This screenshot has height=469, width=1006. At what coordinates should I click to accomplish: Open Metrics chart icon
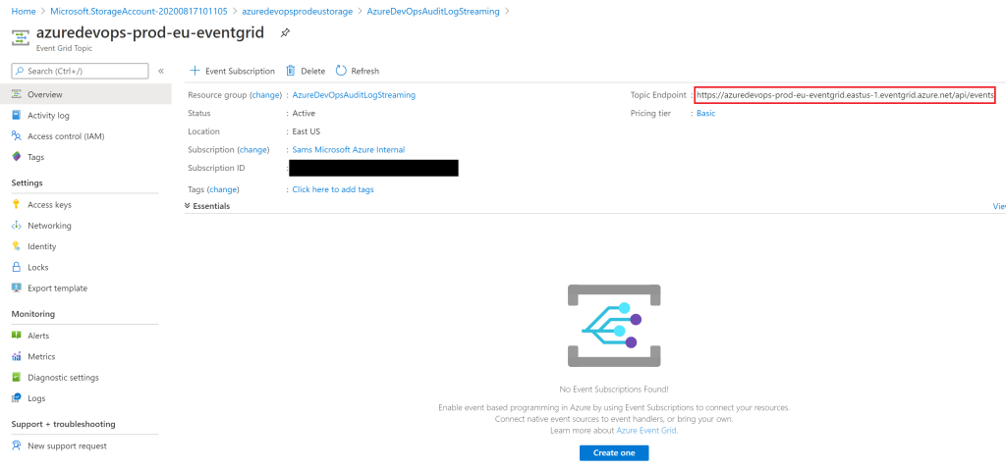point(17,356)
